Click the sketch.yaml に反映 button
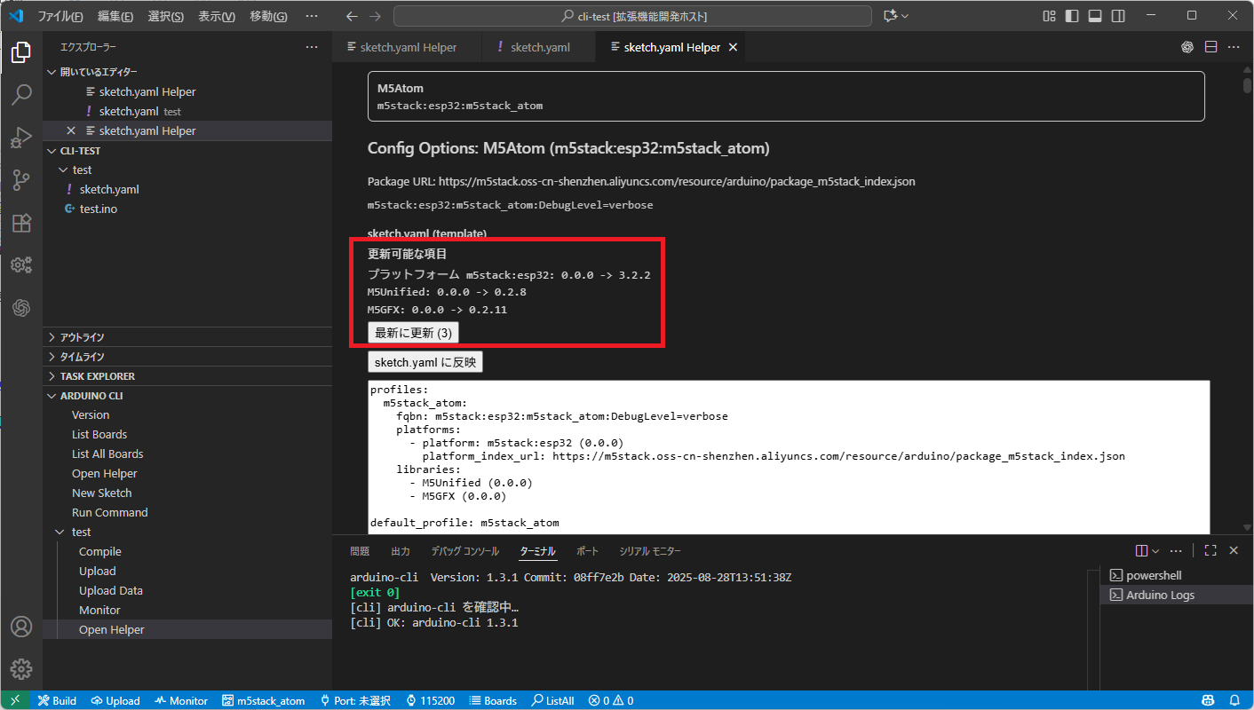Viewport: 1254px width, 710px height. click(x=425, y=362)
